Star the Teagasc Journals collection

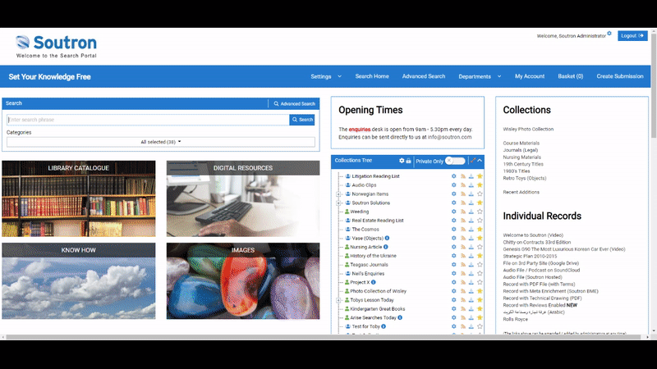(480, 264)
